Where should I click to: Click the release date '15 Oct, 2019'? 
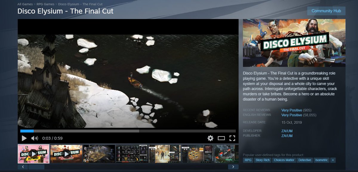pos(291,123)
